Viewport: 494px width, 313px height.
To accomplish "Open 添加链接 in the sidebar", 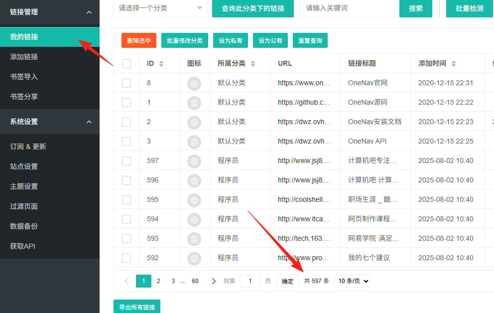I will tap(49, 57).
